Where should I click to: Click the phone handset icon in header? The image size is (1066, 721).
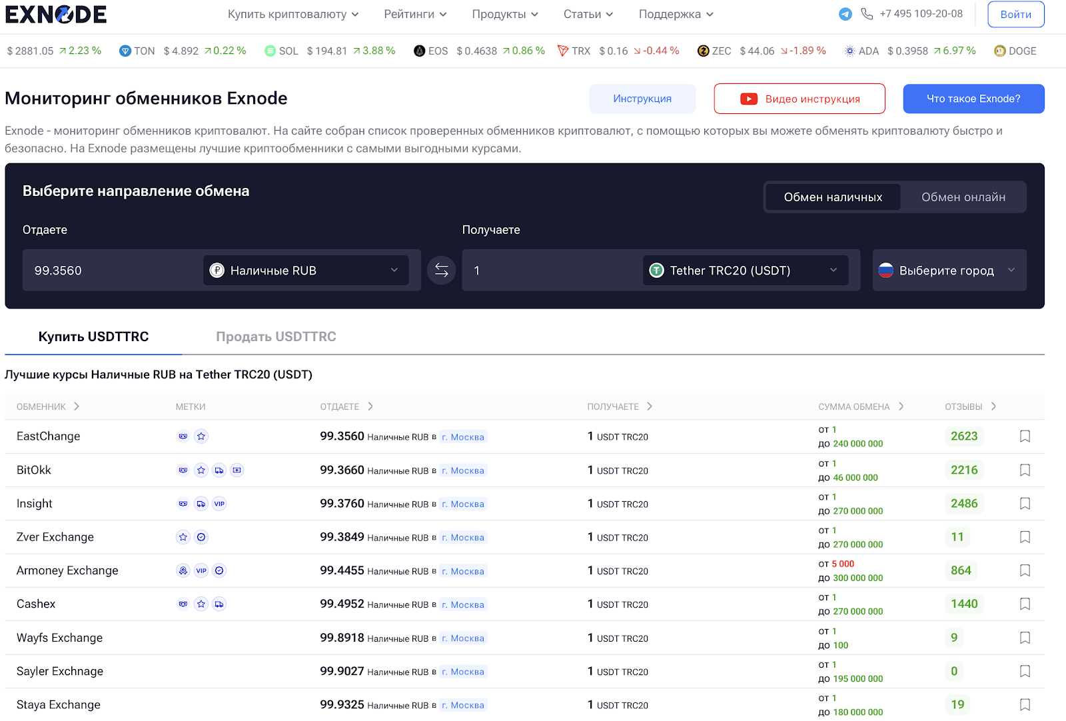click(867, 14)
